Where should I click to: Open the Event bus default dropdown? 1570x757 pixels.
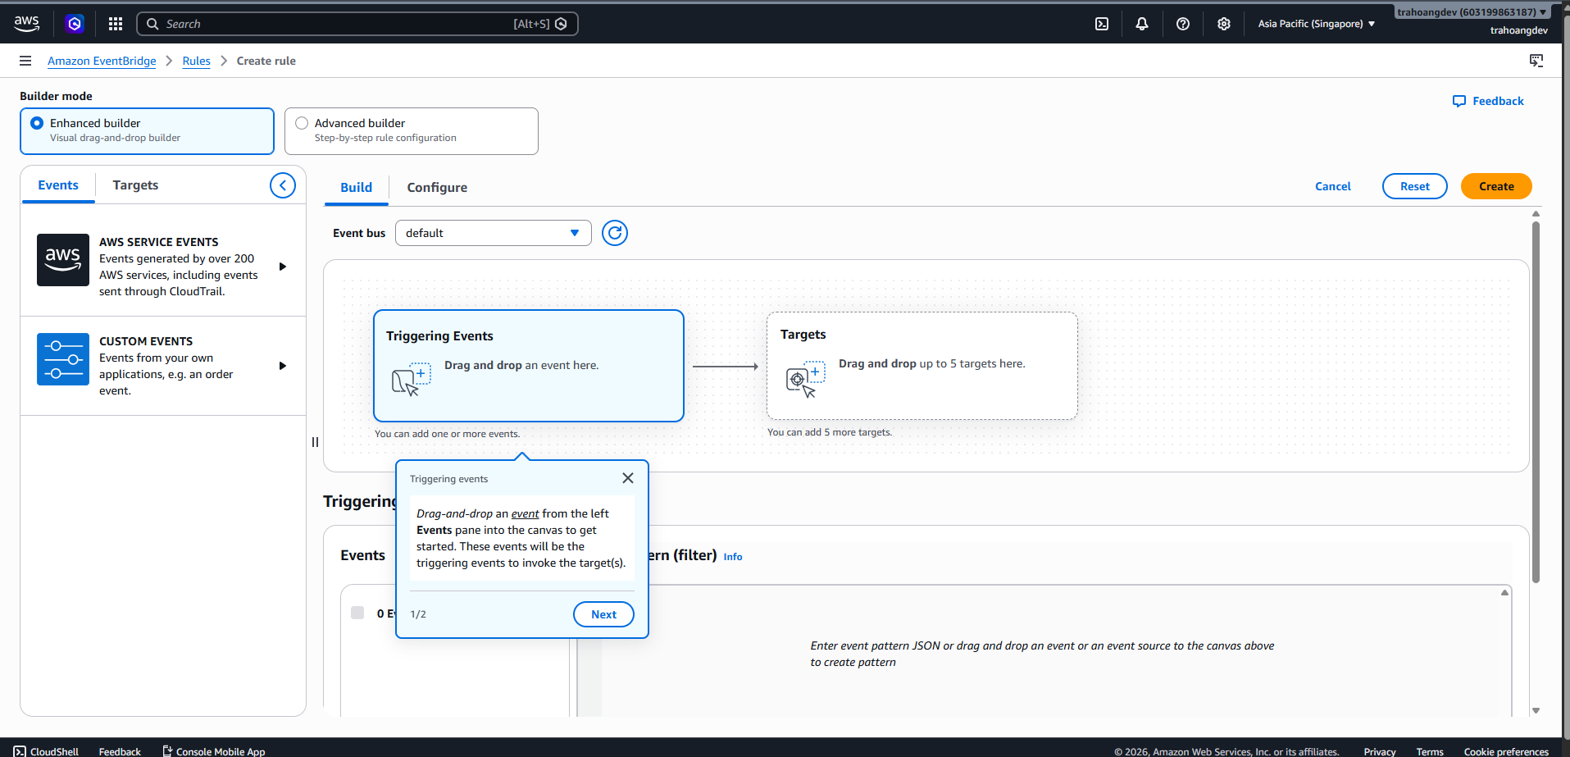click(494, 233)
